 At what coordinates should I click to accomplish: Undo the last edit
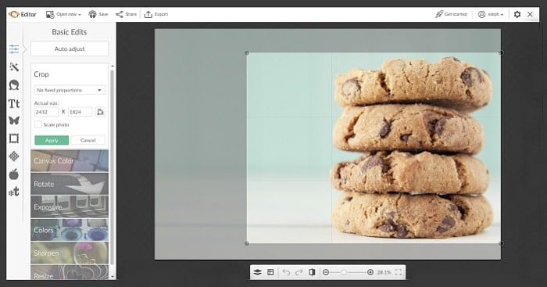pos(286,272)
